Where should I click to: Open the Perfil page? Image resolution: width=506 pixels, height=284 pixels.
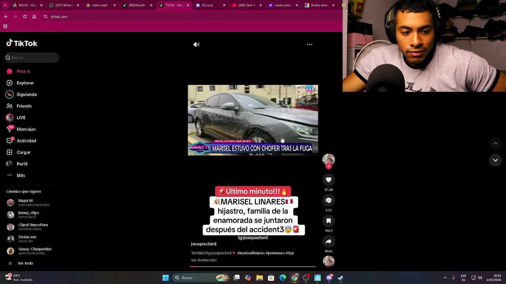(17, 164)
